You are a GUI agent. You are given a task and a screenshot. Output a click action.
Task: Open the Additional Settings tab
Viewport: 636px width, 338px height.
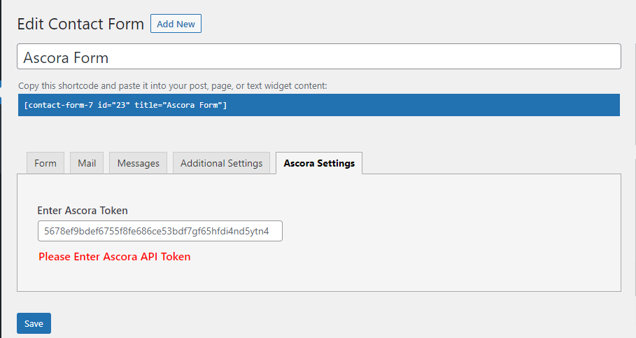point(221,163)
